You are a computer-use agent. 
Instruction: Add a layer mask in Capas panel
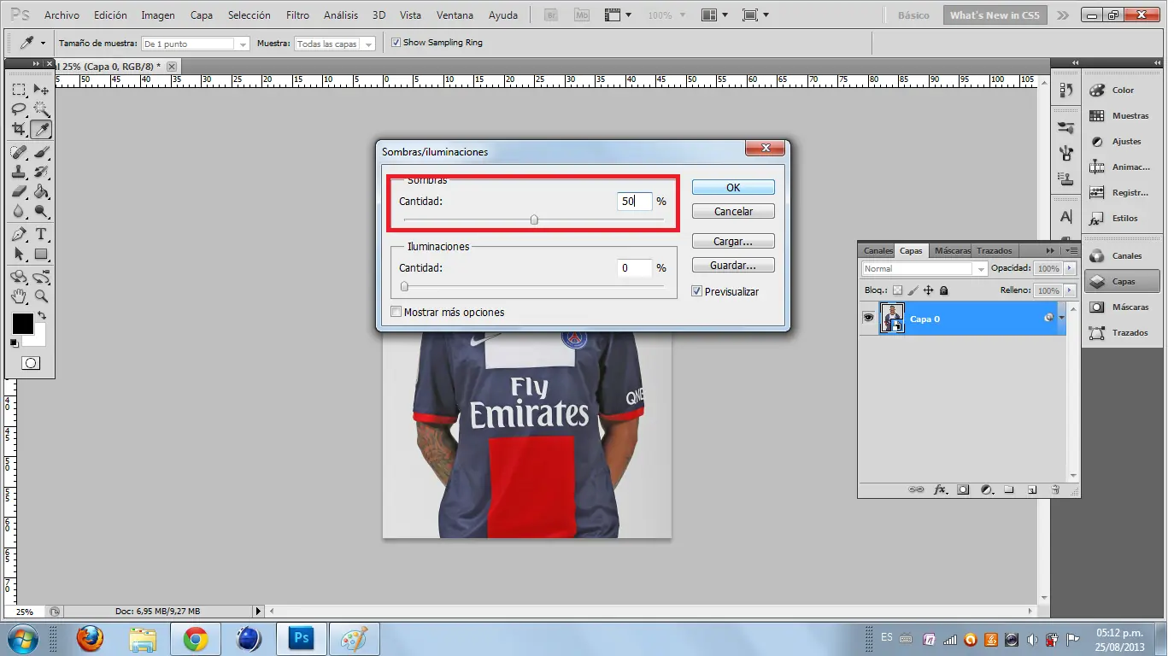pos(963,489)
